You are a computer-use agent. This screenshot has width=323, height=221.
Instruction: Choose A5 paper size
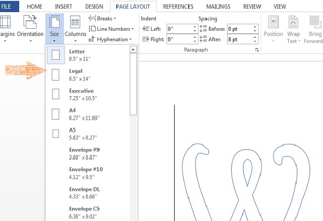pyautogui.click(x=88, y=134)
